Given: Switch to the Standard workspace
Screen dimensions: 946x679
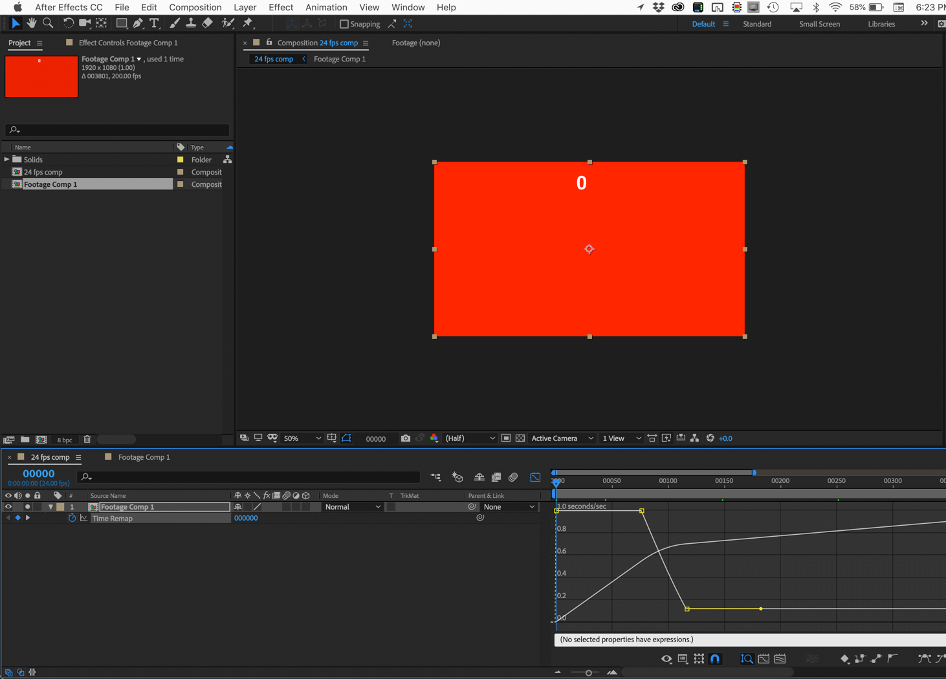Looking at the screenshot, I should click(x=756, y=24).
